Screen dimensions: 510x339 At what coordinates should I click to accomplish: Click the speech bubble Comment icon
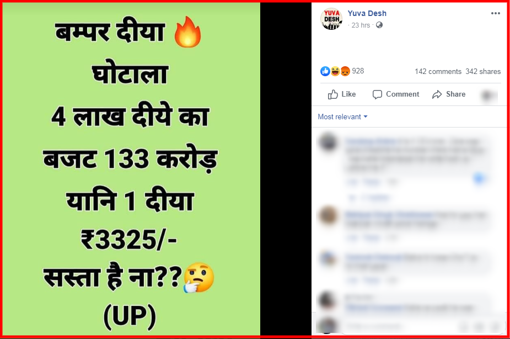point(377,94)
